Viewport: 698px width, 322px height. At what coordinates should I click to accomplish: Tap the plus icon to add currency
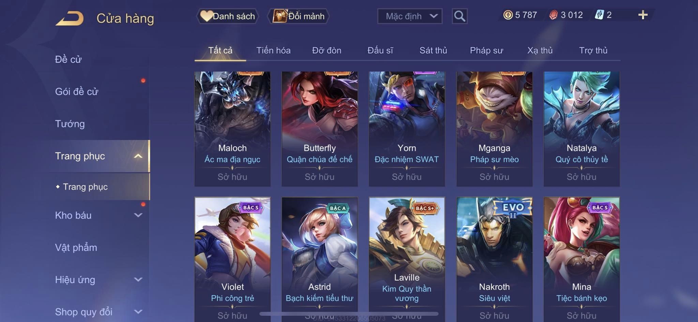pos(643,15)
